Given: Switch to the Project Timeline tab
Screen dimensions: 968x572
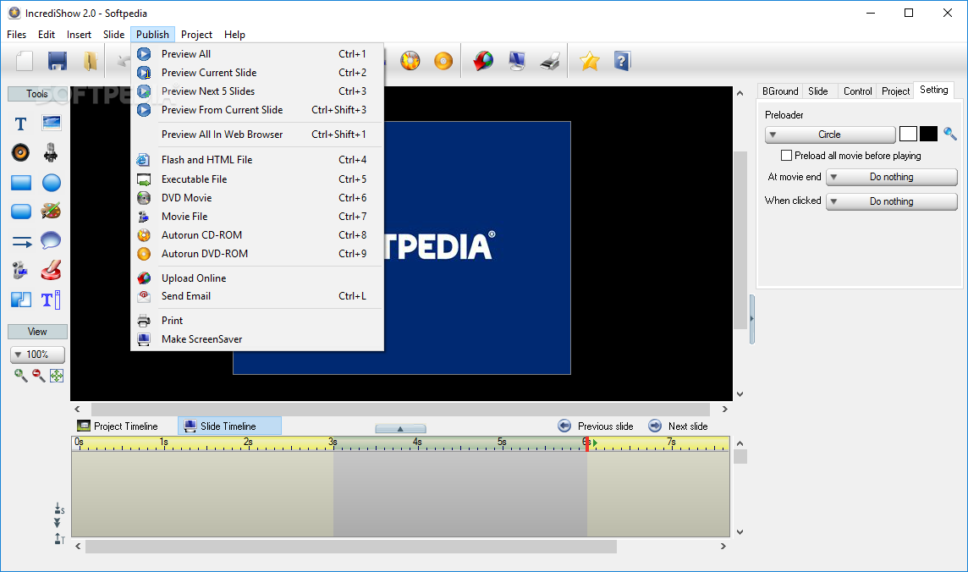Looking at the screenshot, I should point(118,426).
